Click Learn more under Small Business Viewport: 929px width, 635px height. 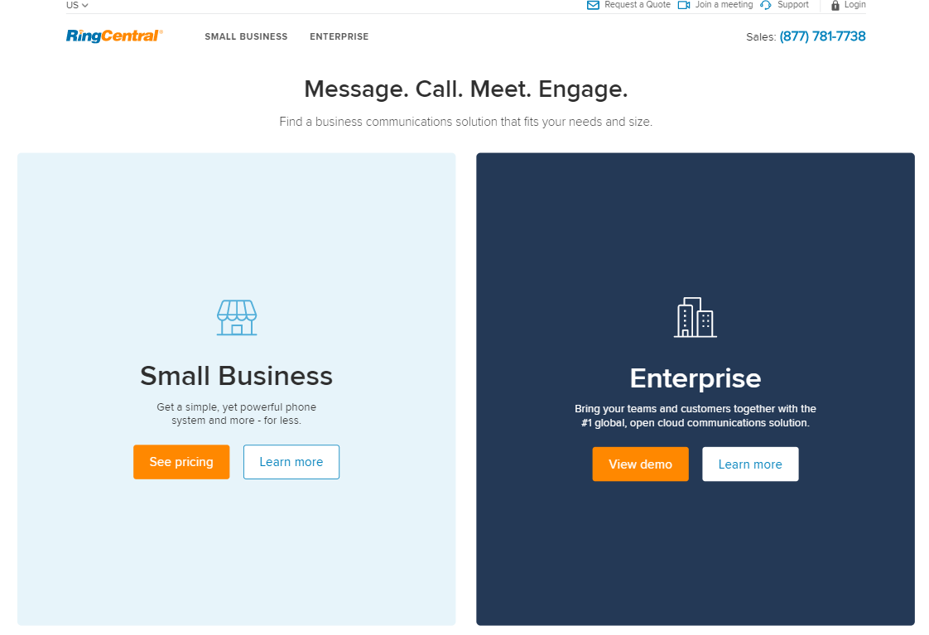click(291, 462)
